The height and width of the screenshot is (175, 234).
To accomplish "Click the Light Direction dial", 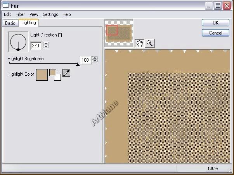I will (x=18, y=42).
